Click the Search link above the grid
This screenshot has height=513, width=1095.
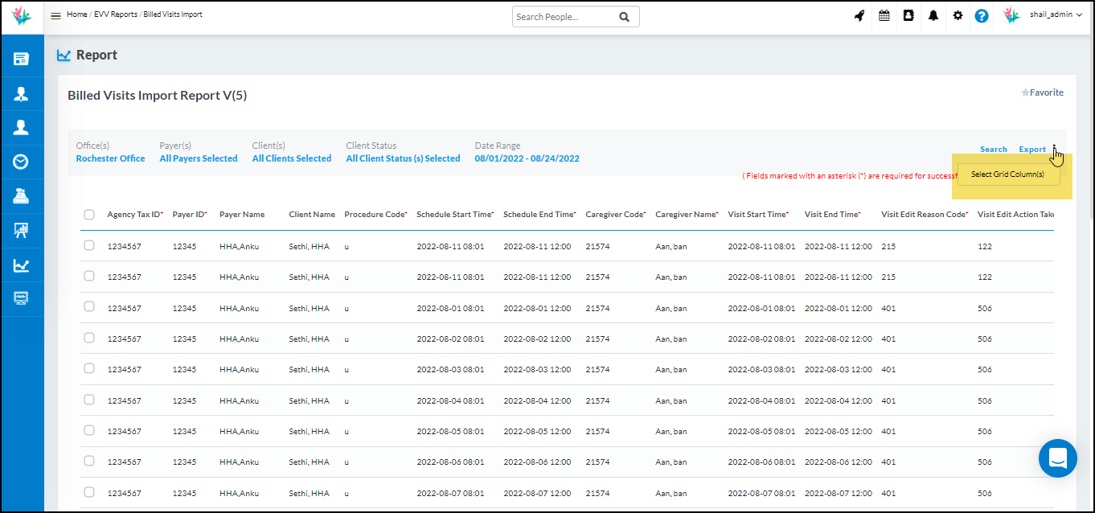click(993, 150)
